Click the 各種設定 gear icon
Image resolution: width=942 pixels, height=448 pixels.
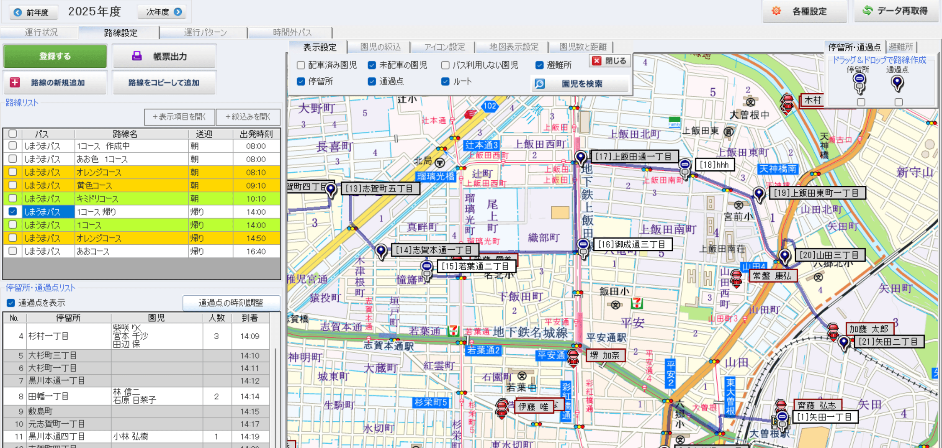[776, 11]
